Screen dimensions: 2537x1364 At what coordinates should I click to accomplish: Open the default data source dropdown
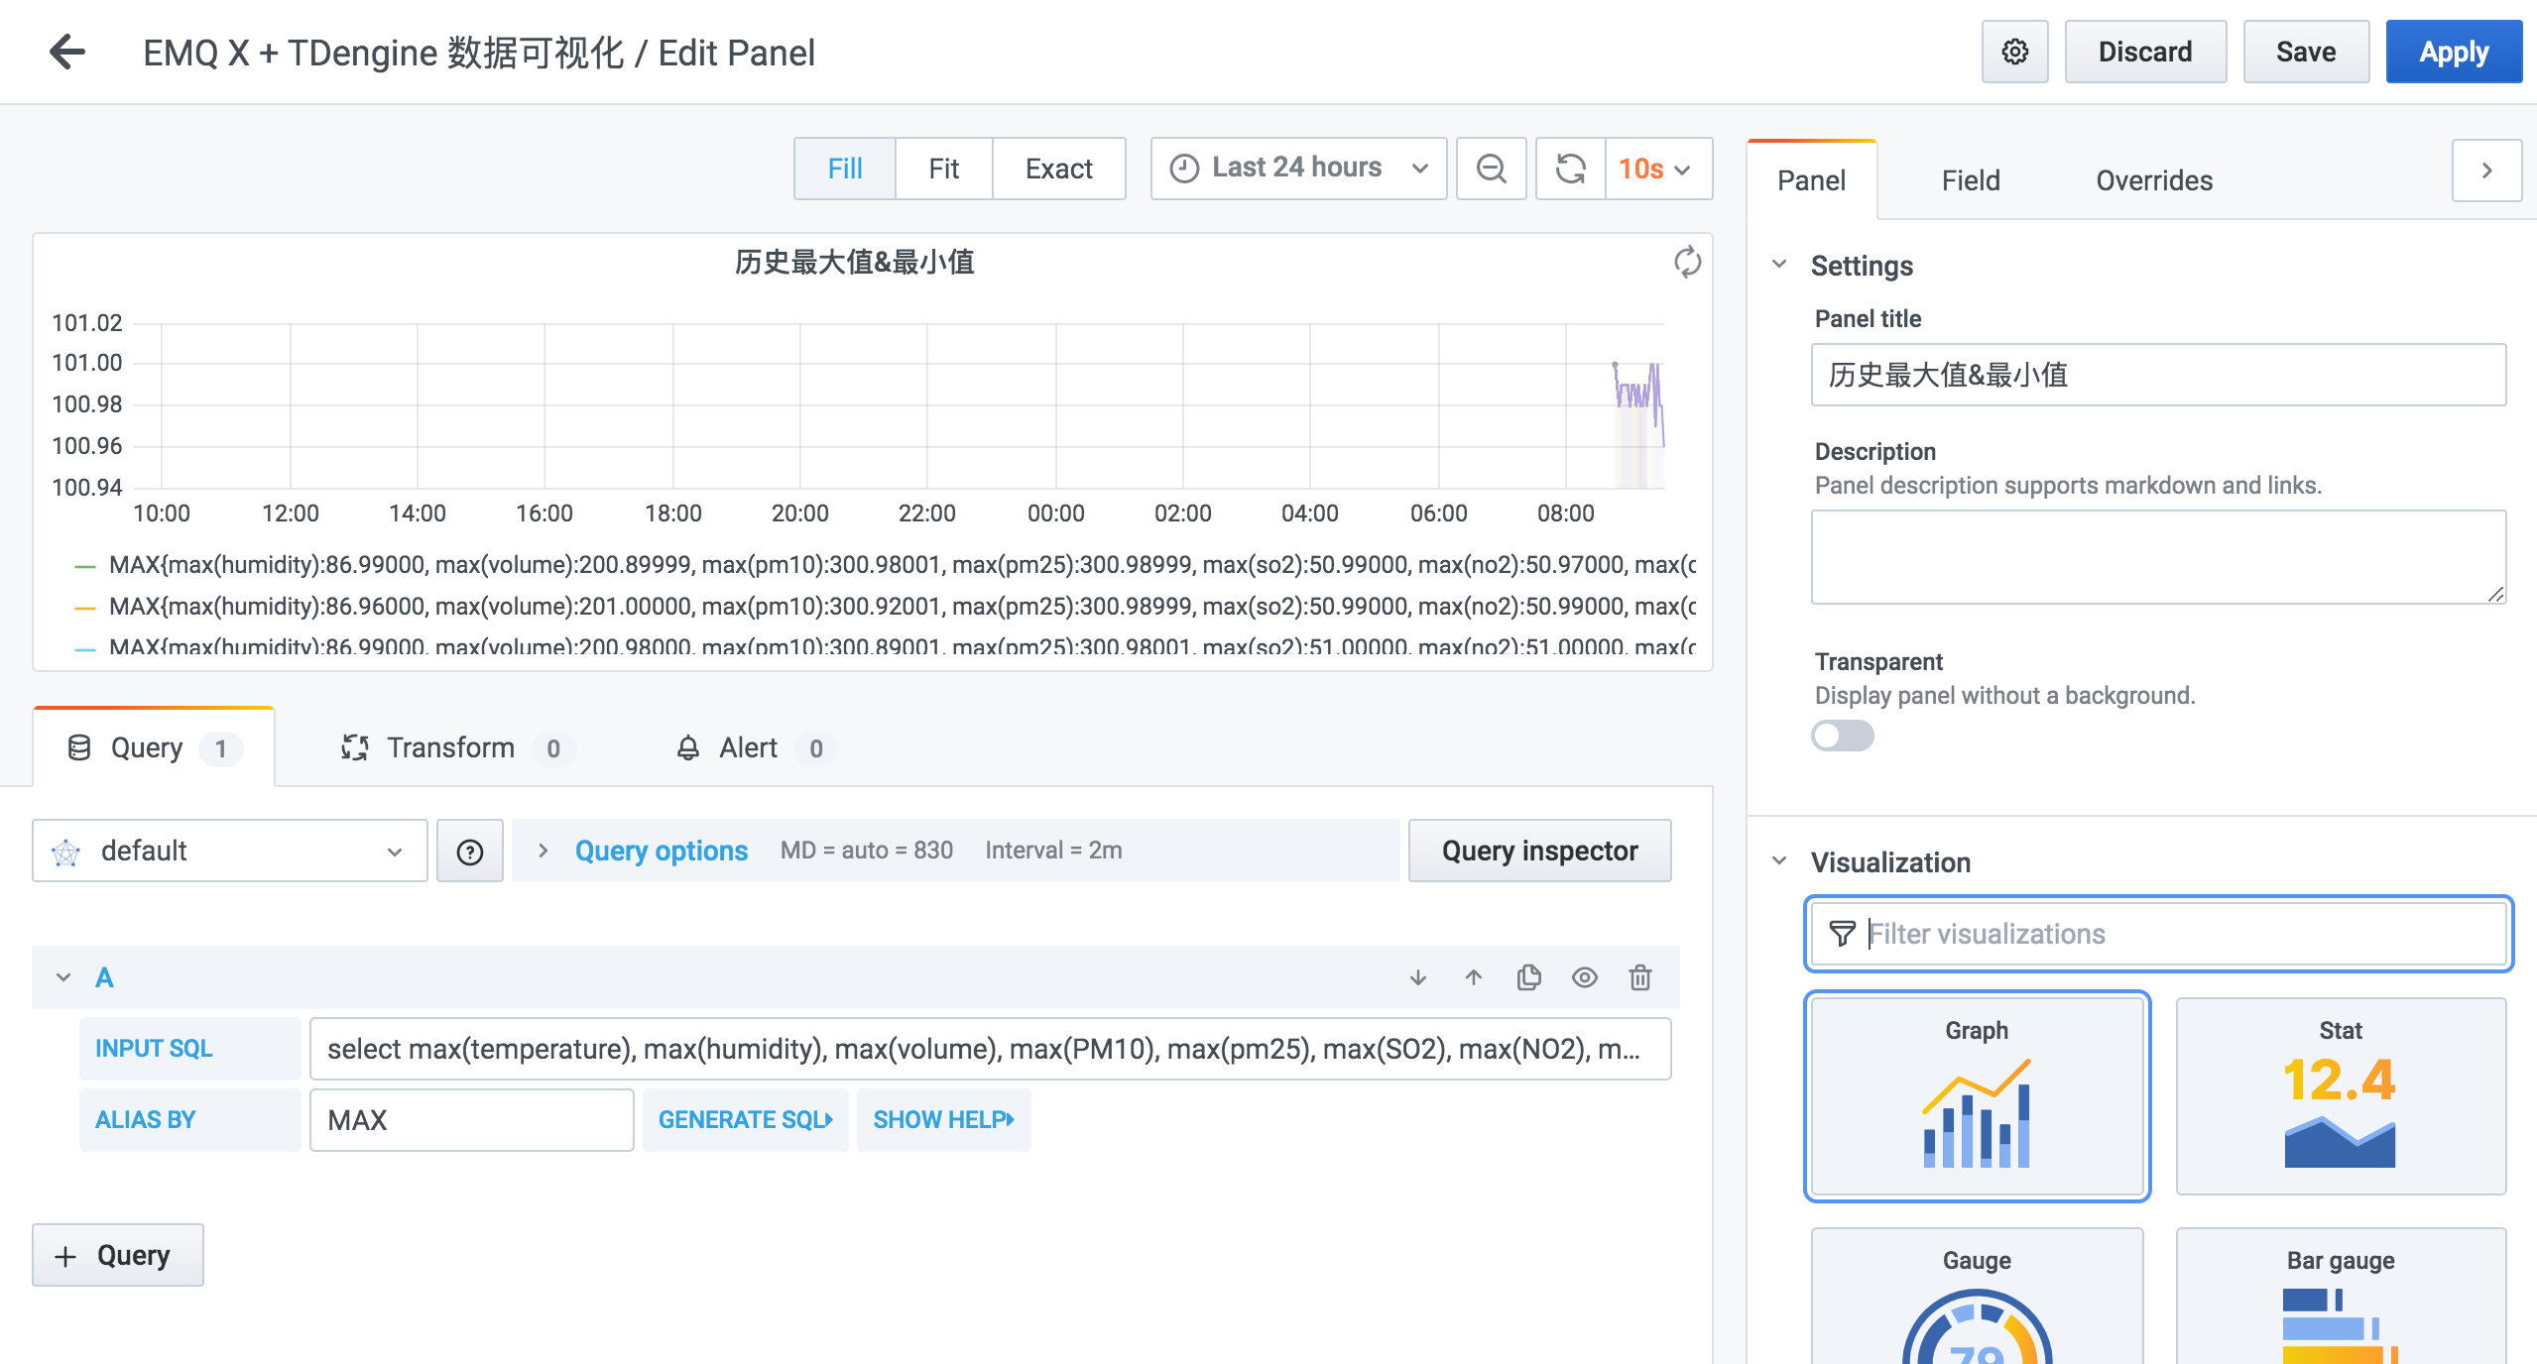pyautogui.click(x=230, y=852)
